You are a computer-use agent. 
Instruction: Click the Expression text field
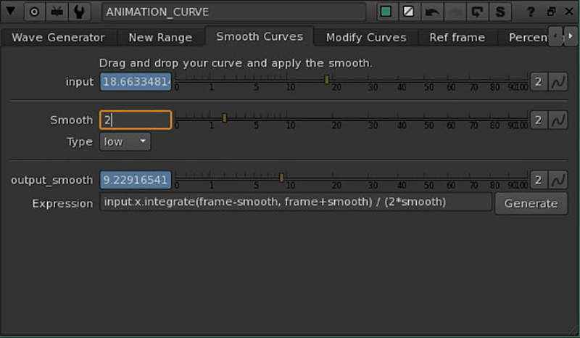pos(295,202)
